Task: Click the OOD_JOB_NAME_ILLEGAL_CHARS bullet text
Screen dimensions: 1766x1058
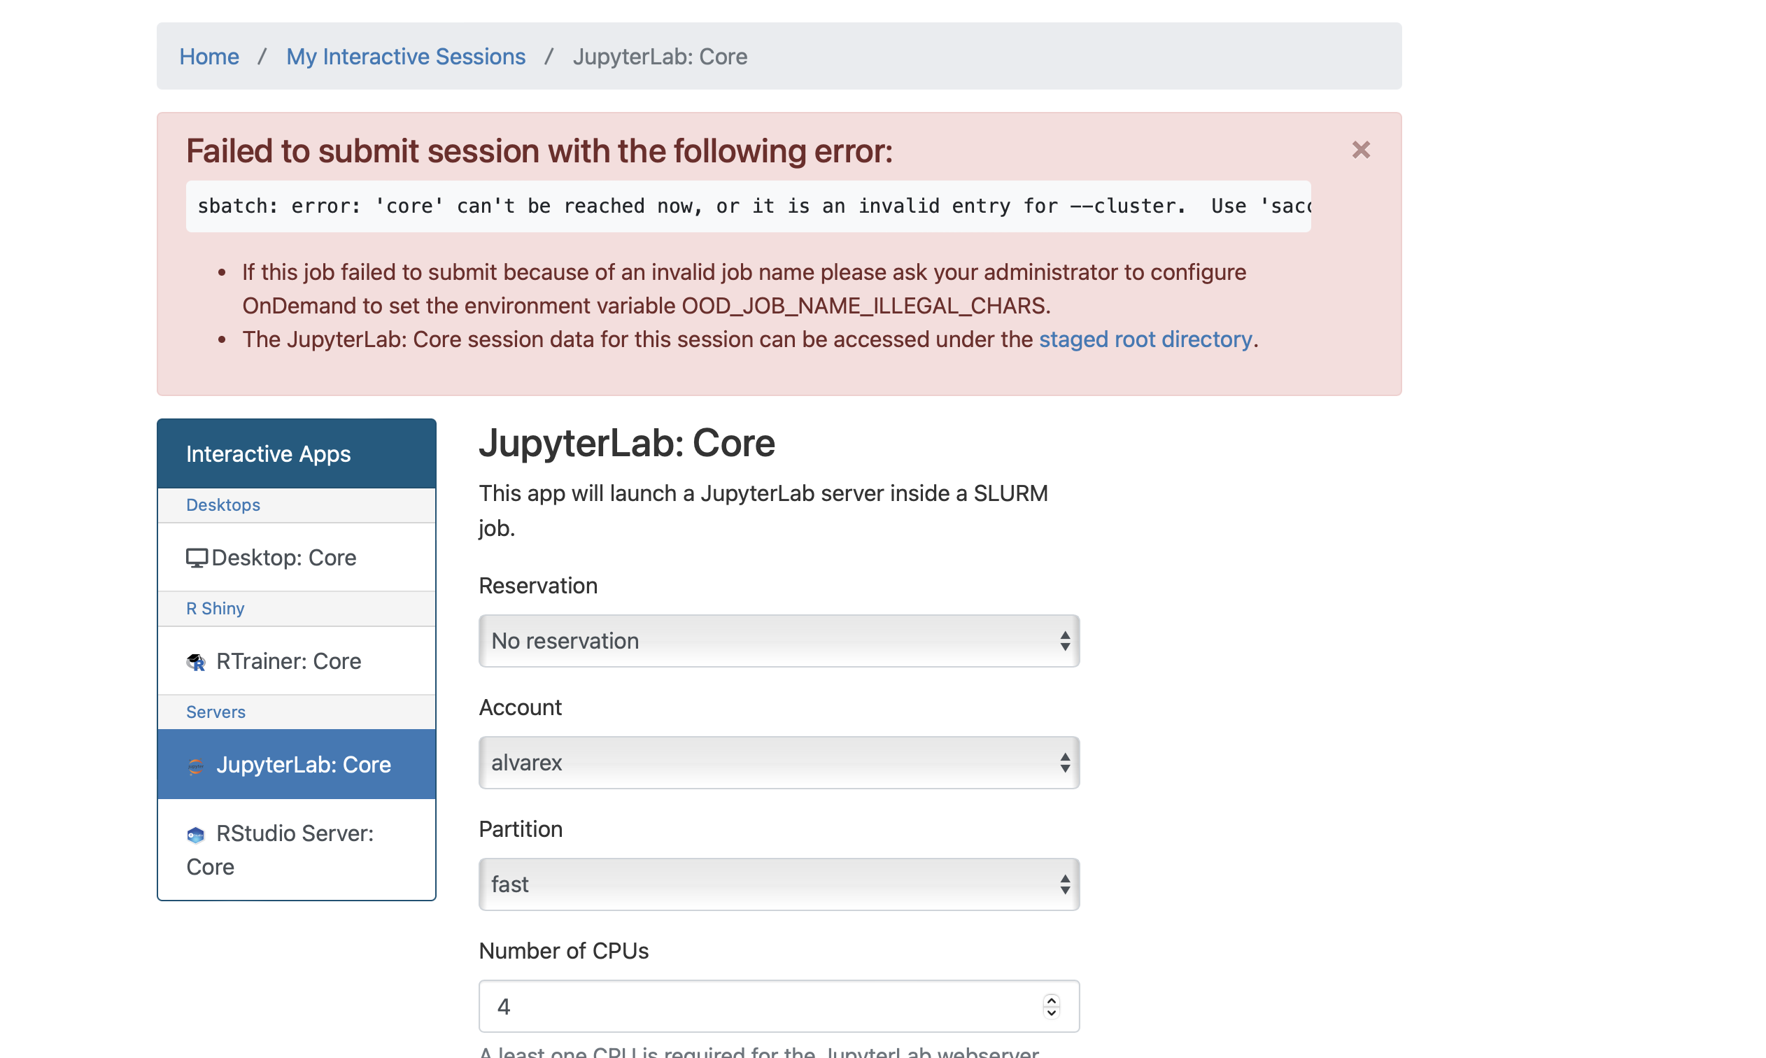Action: pos(744,289)
